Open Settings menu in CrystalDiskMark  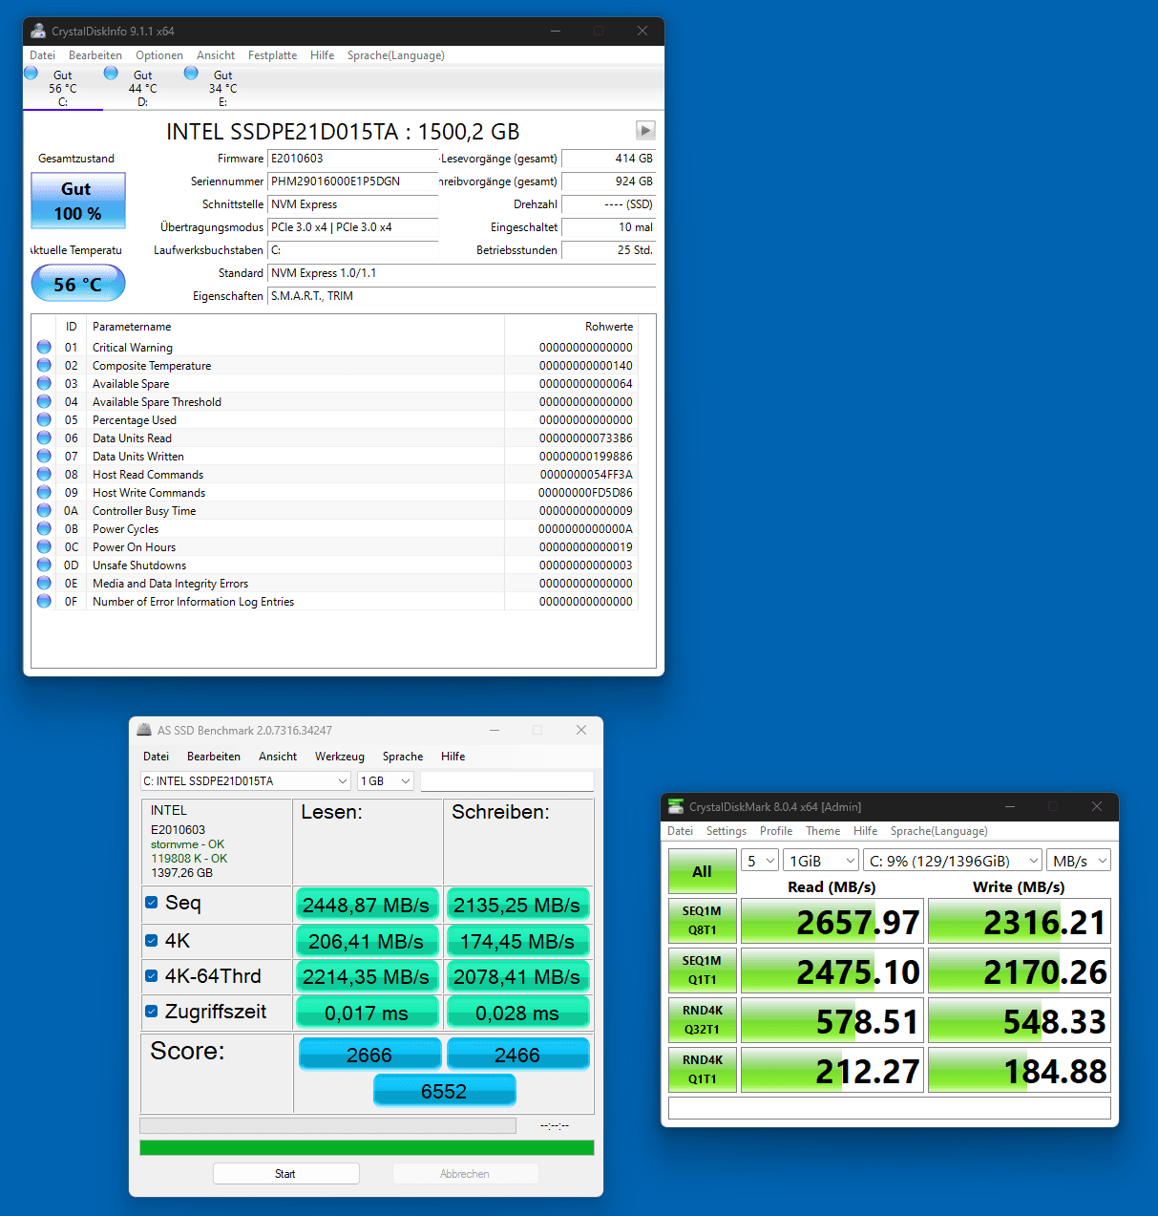726,831
